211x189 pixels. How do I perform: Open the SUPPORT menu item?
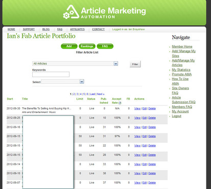pos(29,30)
